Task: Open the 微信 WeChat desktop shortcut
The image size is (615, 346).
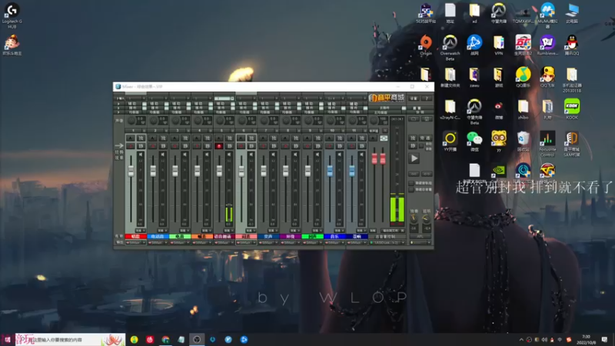Action: [x=474, y=141]
